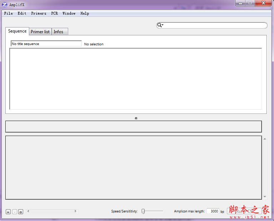
Task: Click the horizontal scrollbar right arrow
Action: click(x=75, y=211)
